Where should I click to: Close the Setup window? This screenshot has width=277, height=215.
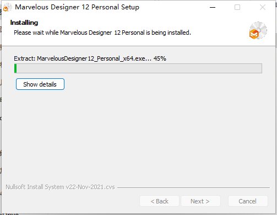263,7
